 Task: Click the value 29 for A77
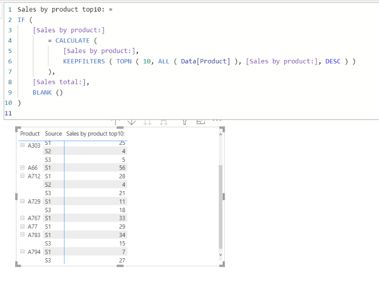click(x=122, y=226)
